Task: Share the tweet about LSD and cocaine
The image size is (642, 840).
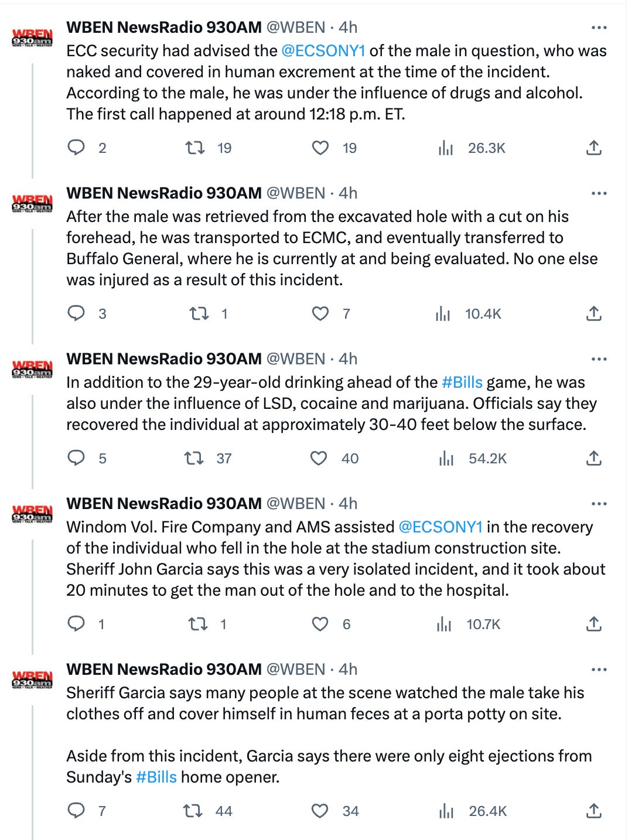Action: [x=593, y=458]
